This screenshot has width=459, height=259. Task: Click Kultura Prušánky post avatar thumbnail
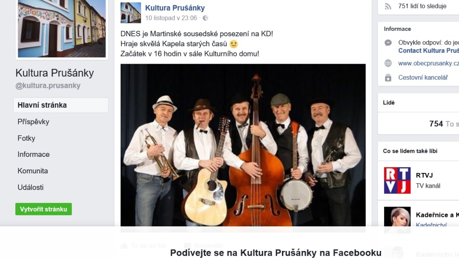pyautogui.click(x=130, y=13)
